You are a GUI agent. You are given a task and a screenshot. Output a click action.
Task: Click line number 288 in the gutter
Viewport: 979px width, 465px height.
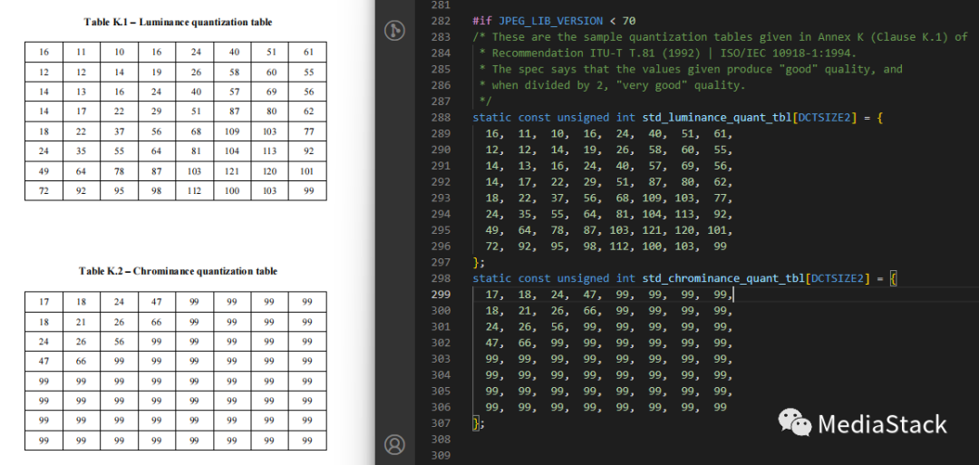tap(441, 117)
